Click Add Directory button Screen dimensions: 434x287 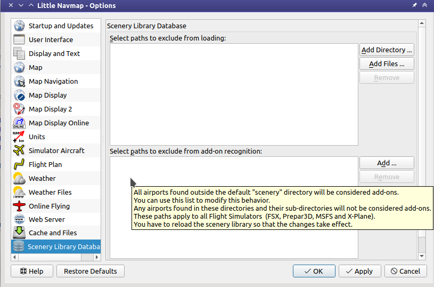coord(387,50)
